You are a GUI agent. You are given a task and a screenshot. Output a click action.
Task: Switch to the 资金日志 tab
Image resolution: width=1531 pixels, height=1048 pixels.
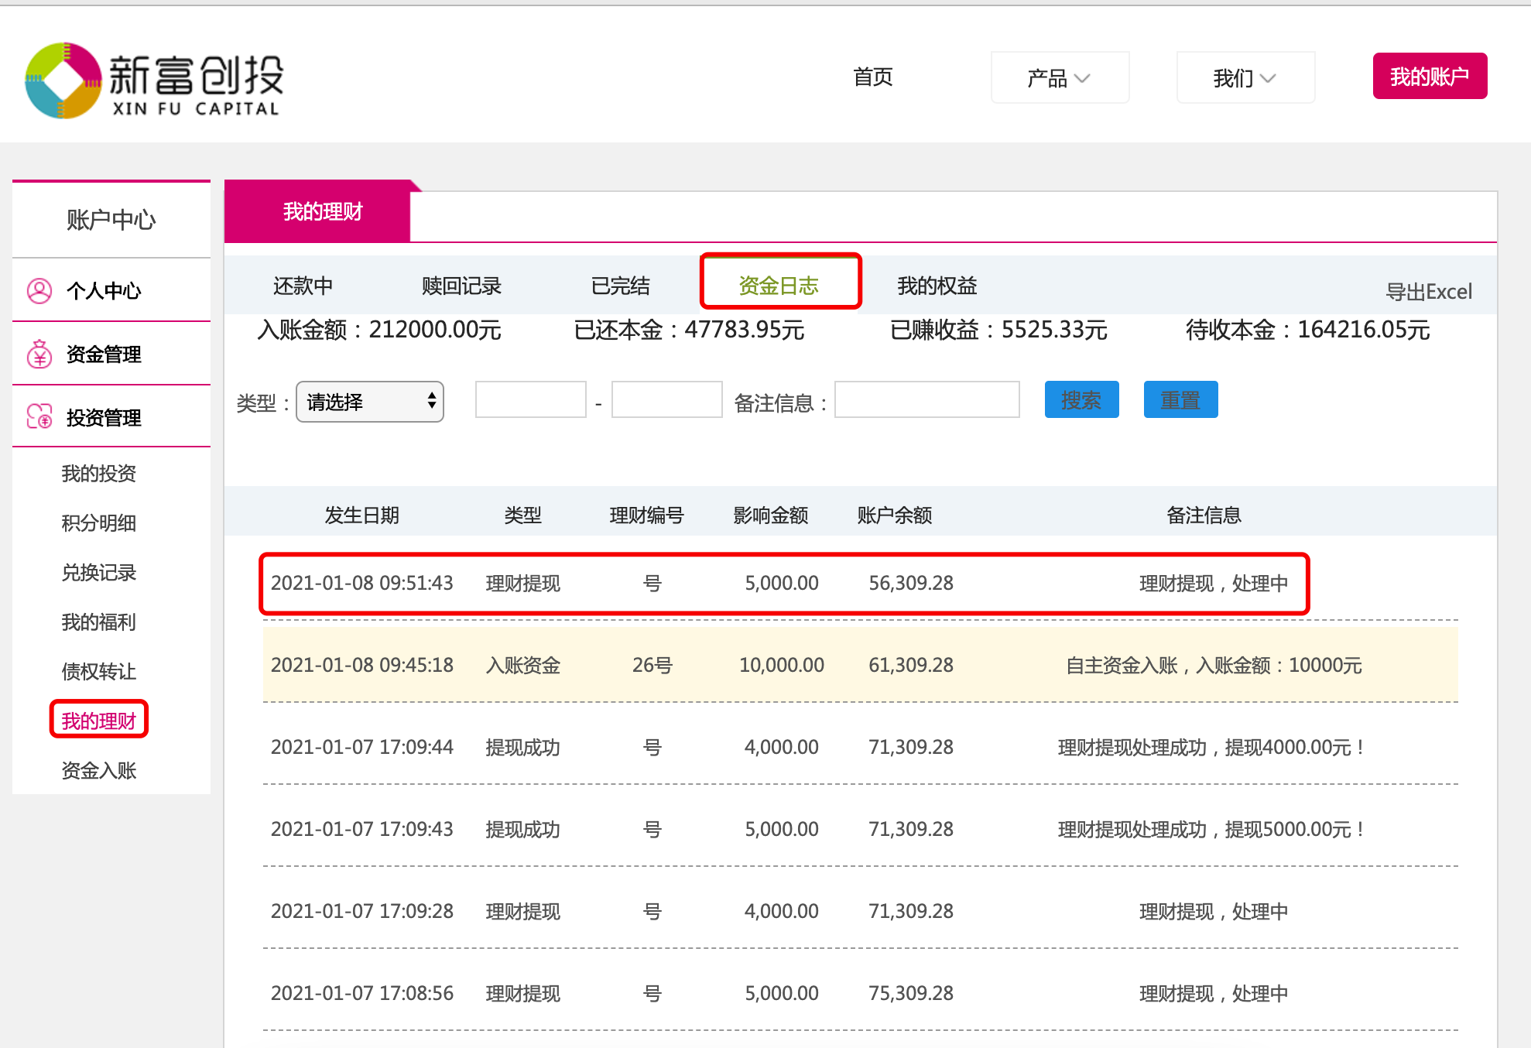click(779, 286)
